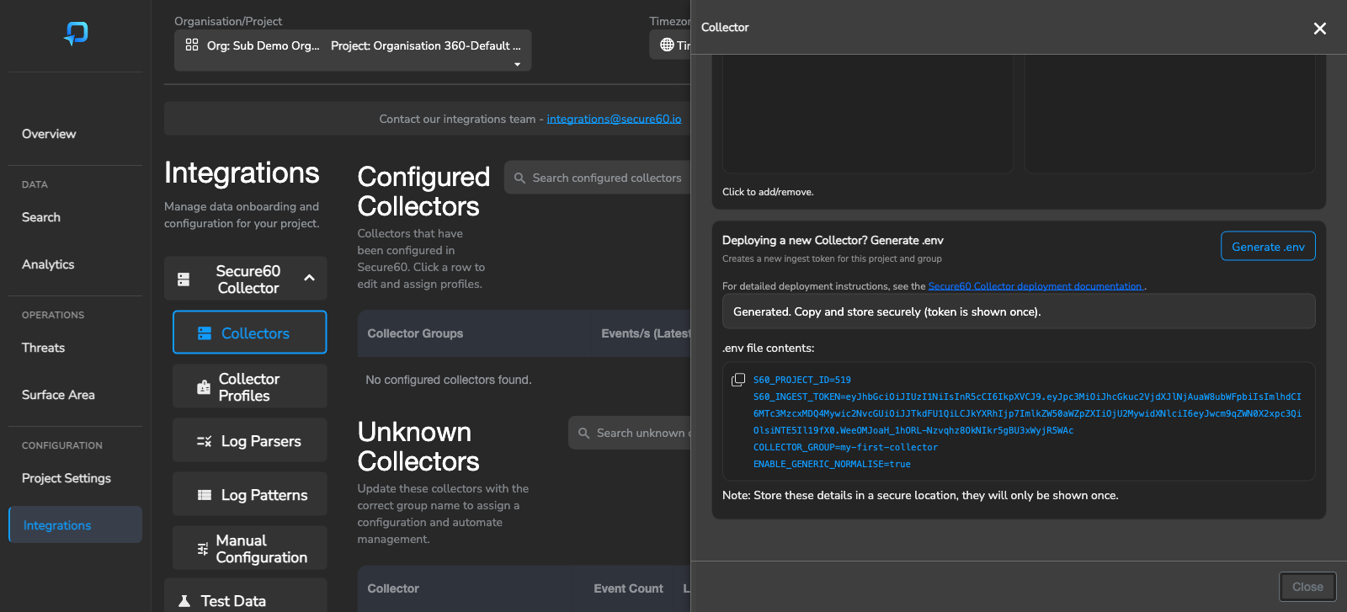Click the 'Generated. Copy and store securely' message

pyautogui.click(x=1019, y=311)
